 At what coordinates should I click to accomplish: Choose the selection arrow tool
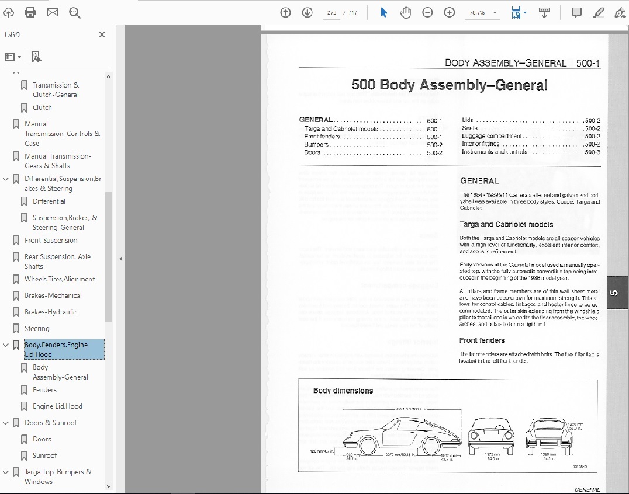coord(383,13)
